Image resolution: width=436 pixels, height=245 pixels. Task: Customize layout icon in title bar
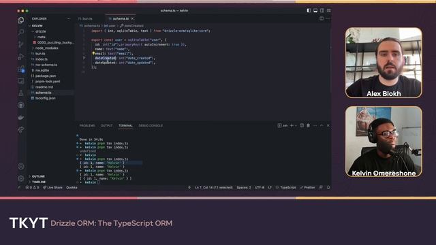[x=328, y=11]
